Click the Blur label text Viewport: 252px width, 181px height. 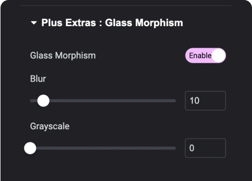38,79
